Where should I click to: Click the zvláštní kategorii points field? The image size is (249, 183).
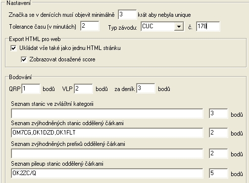click(x=218, y=113)
